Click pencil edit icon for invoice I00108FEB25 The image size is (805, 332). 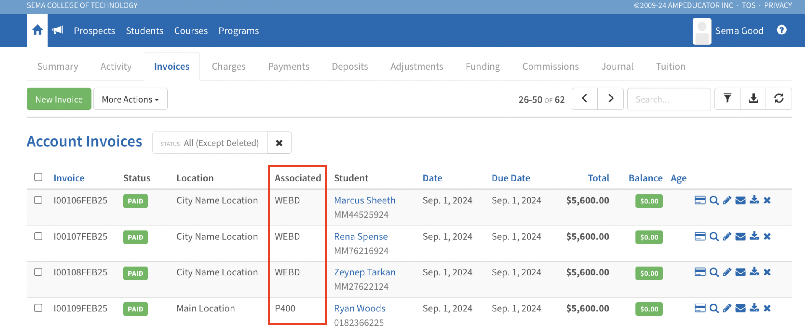(x=727, y=273)
